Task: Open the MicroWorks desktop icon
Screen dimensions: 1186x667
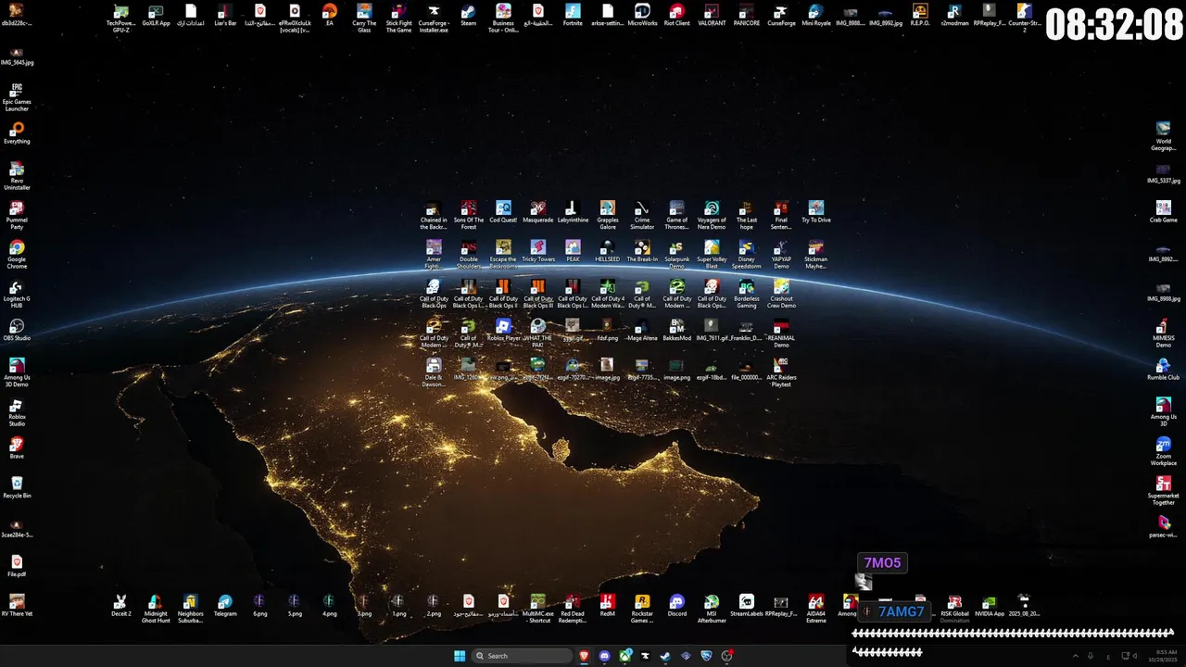Action: pyautogui.click(x=642, y=16)
